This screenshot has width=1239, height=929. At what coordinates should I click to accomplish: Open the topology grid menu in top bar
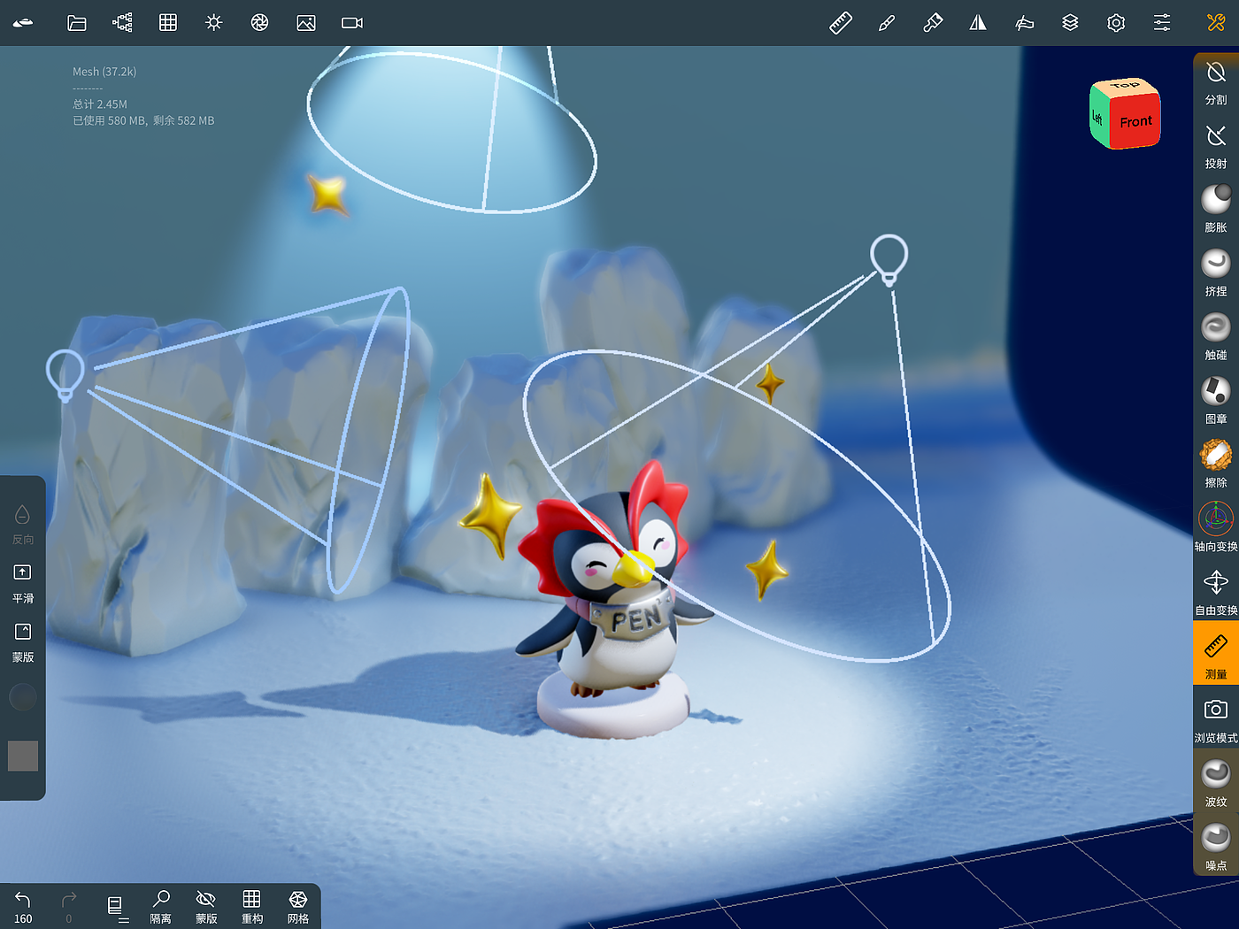click(x=168, y=23)
